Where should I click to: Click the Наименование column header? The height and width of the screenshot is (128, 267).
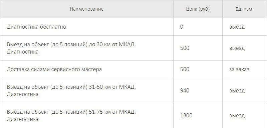click(87, 9)
